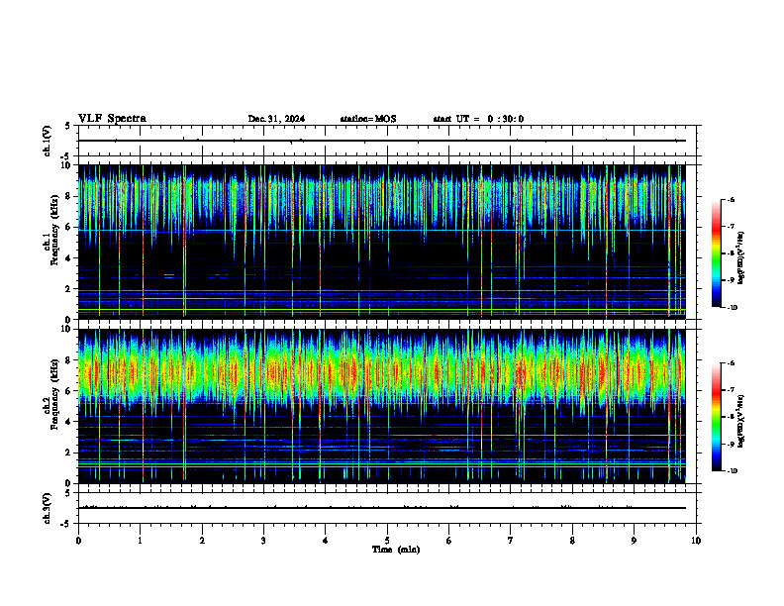This screenshot has width=784, height=606.
Task: Click the "6" minute tick label
Action: point(449,541)
